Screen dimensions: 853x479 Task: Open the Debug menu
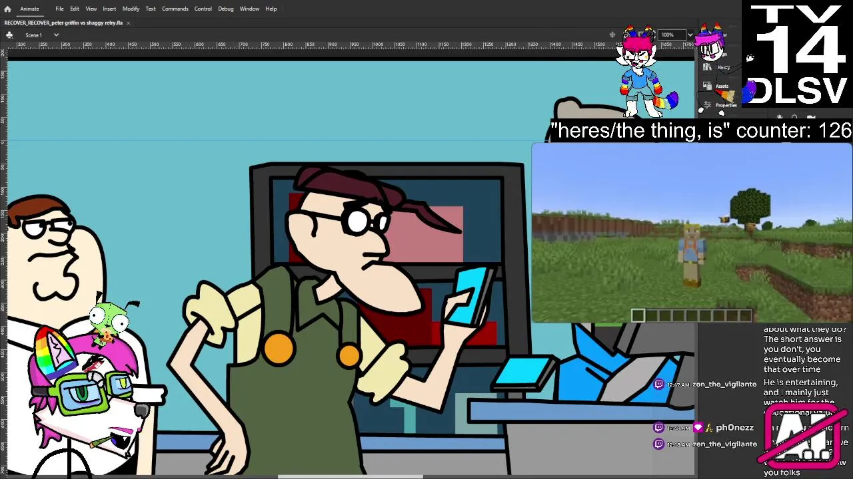[226, 9]
